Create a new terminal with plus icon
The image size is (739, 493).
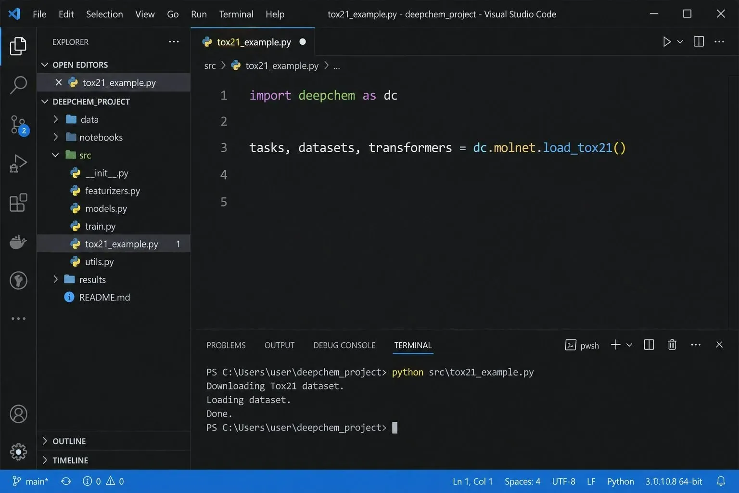(615, 345)
